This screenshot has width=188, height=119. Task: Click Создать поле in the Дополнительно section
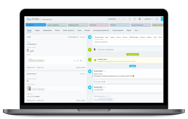40,100
